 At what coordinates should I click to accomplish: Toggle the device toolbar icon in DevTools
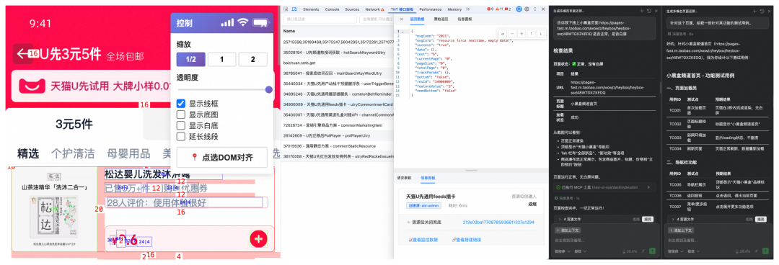point(295,9)
